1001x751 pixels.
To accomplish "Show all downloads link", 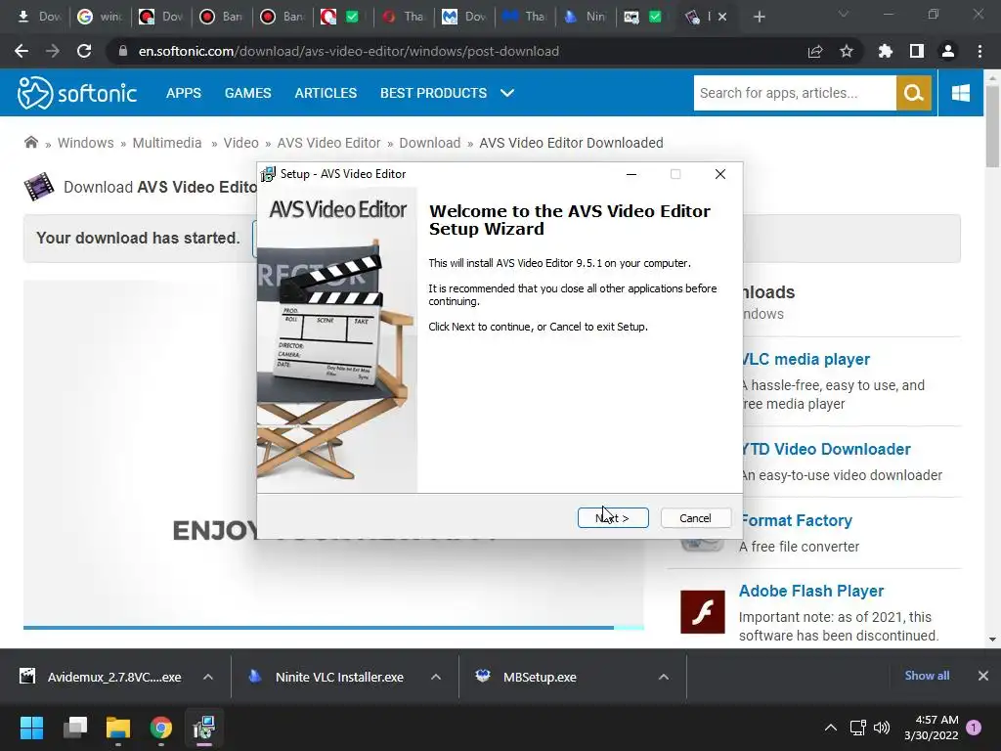I will (x=927, y=676).
